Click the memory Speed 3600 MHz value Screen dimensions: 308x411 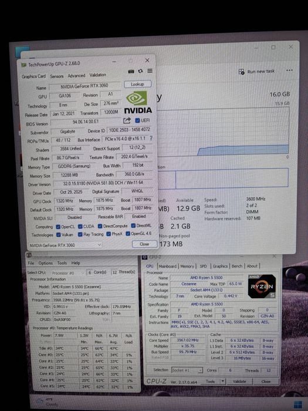(256, 199)
